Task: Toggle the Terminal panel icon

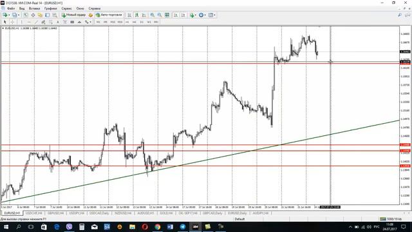Action: pos(47,15)
